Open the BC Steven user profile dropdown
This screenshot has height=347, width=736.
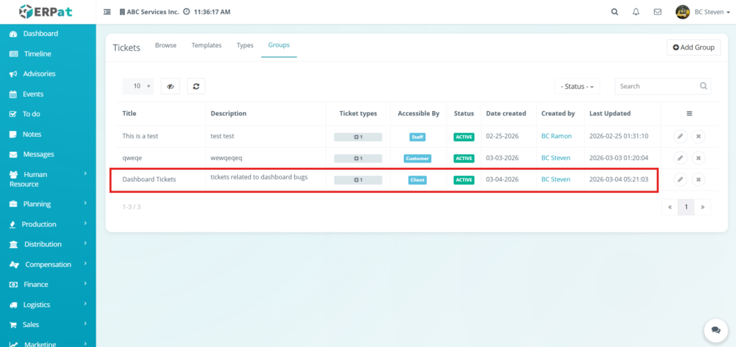click(703, 12)
